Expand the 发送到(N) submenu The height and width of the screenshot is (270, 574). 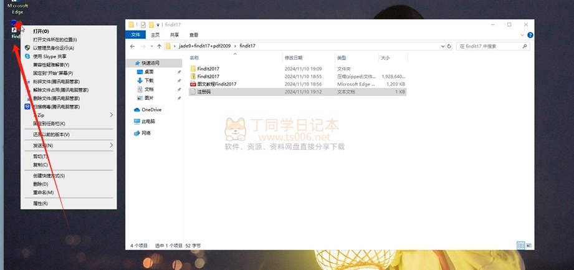point(112,145)
